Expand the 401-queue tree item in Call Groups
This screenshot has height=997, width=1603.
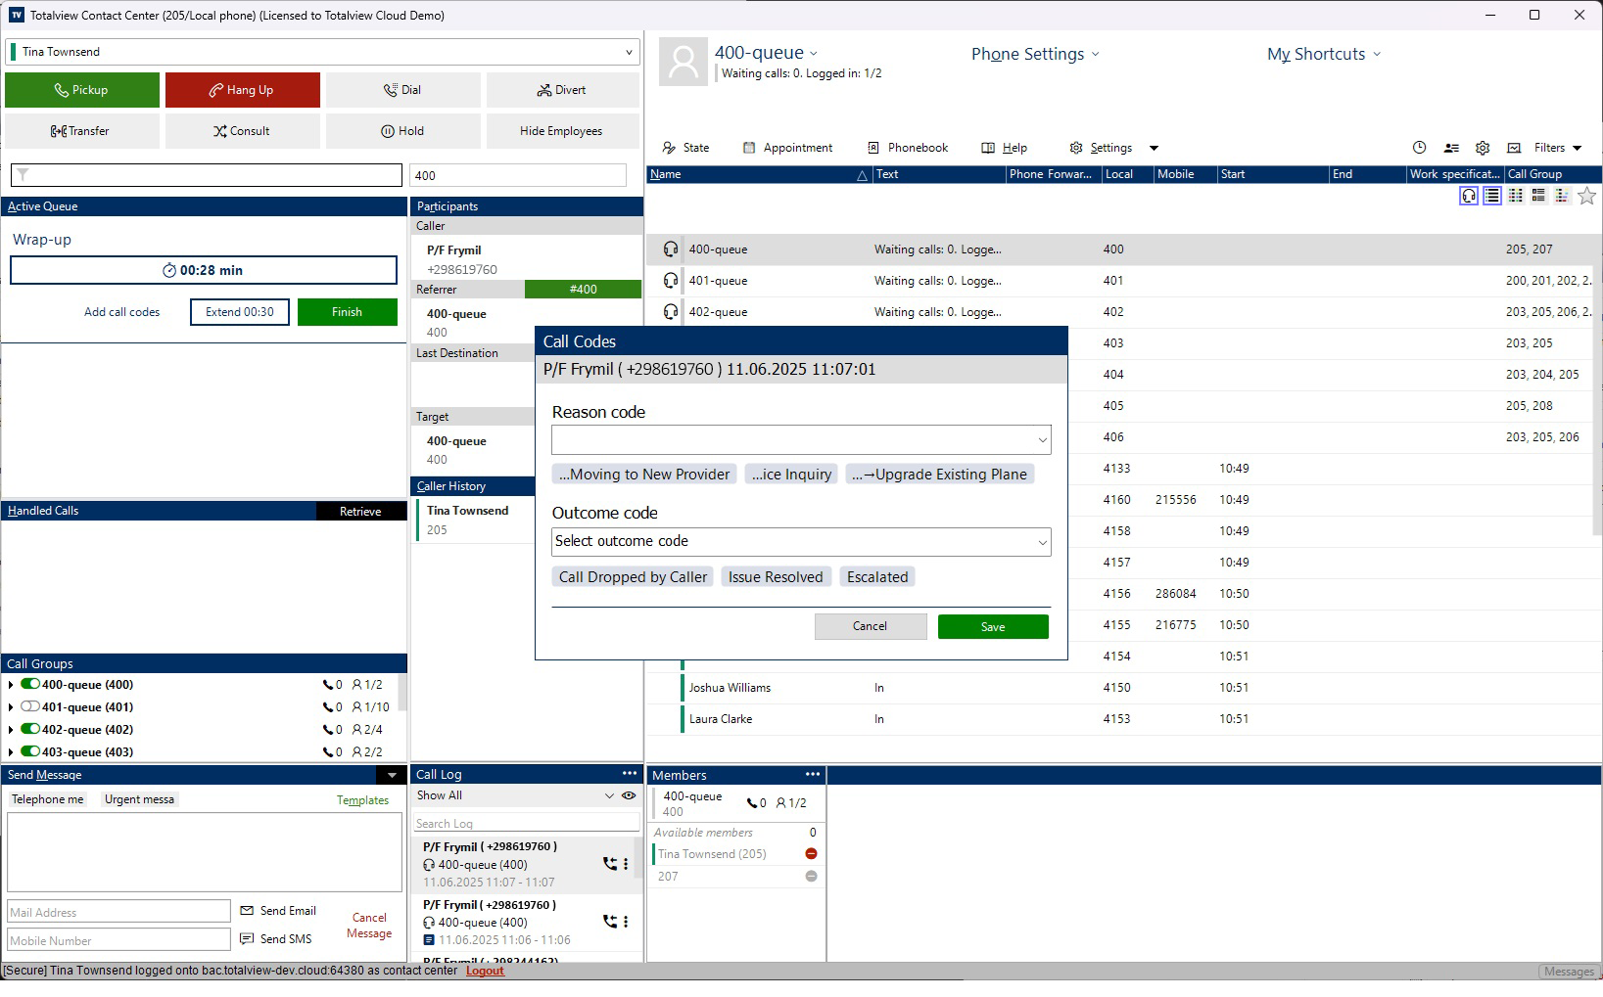pos(11,707)
